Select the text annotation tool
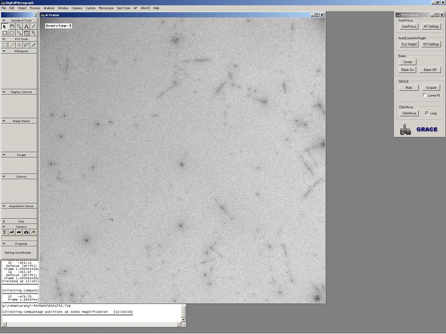Viewport: 446px width, 334px height. tap(27, 27)
